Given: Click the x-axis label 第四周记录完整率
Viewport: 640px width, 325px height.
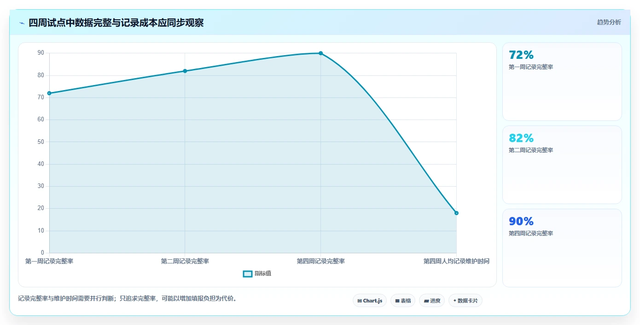Looking at the screenshot, I should click(x=321, y=261).
